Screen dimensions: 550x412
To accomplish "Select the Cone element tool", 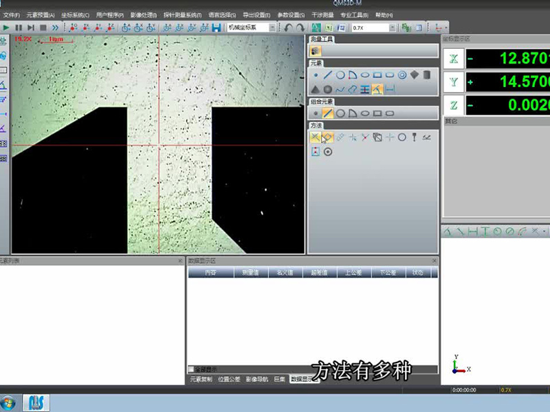I will click(x=316, y=89).
